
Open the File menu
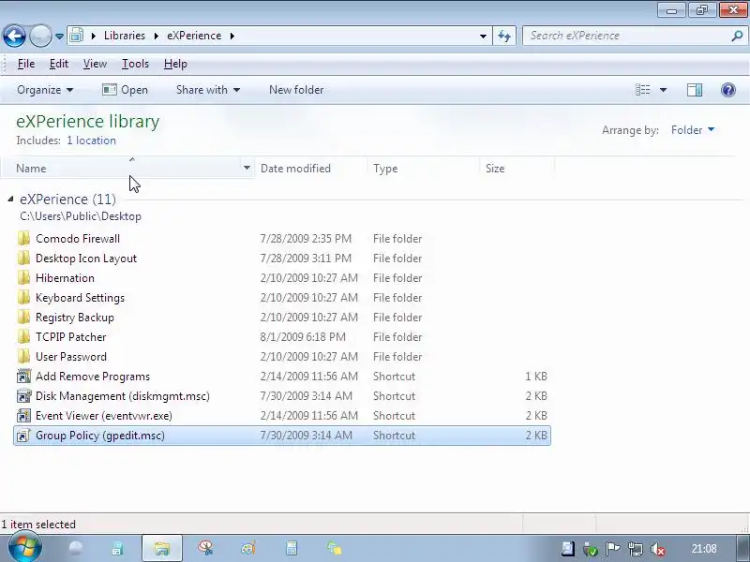(x=26, y=64)
